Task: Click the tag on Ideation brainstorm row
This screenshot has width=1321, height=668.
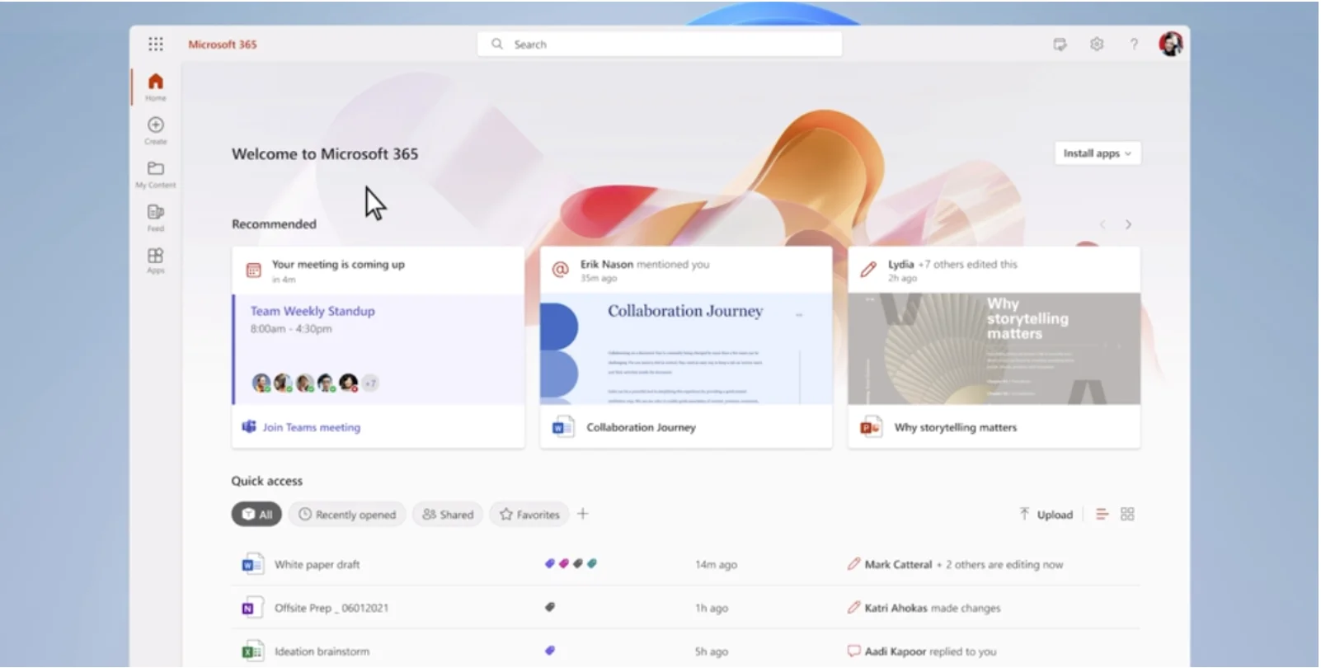Action: (550, 651)
